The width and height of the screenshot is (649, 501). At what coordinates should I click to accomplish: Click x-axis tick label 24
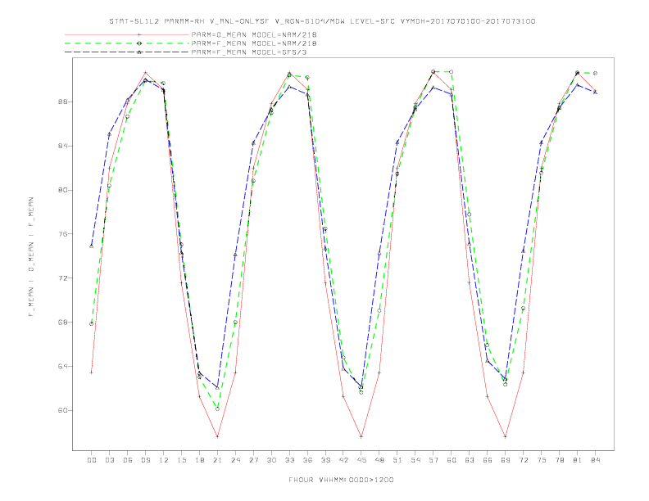coord(235,460)
